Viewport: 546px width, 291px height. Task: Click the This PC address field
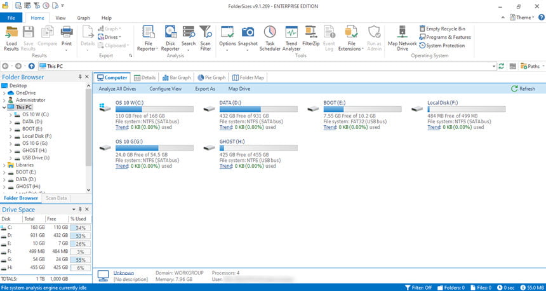[x=267, y=66]
